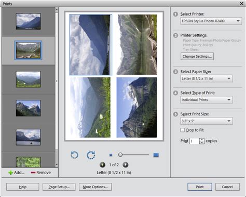
Task: Click the Page Setup button
Action: (59, 187)
